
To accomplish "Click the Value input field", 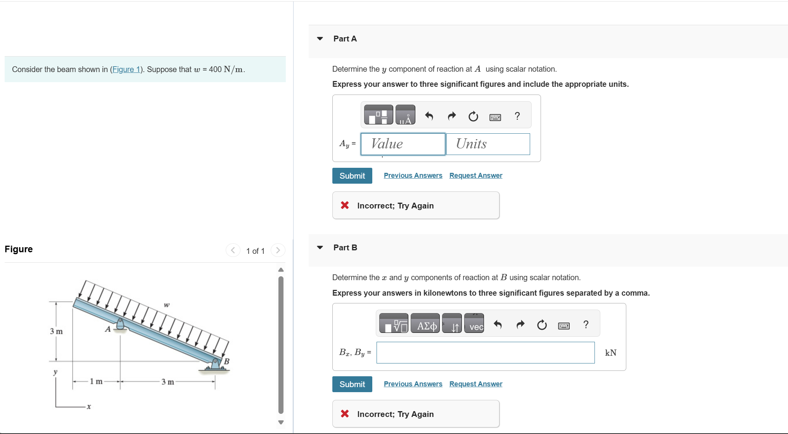I will [403, 144].
